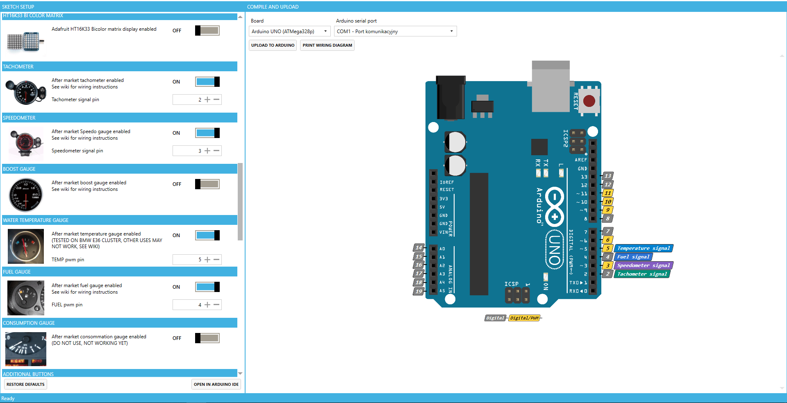Viewport: 787px width, 403px height.
Task: Toggle the HT16K33 Bicolor matrix display switch
Action: [x=207, y=30]
